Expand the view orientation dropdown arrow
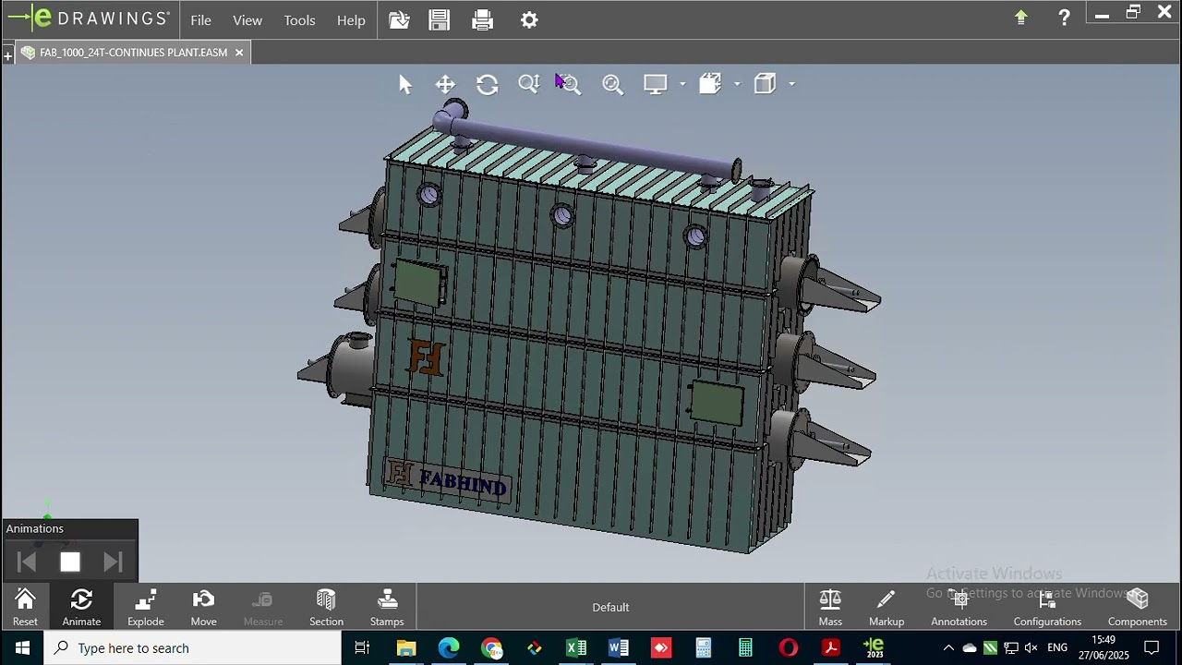The width and height of the screenshot is (1182, 665). 791,84
